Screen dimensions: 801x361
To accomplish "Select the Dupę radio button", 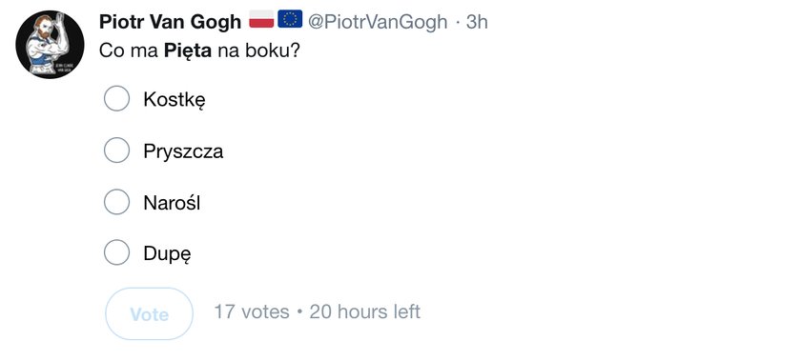I will click(116, 252).
